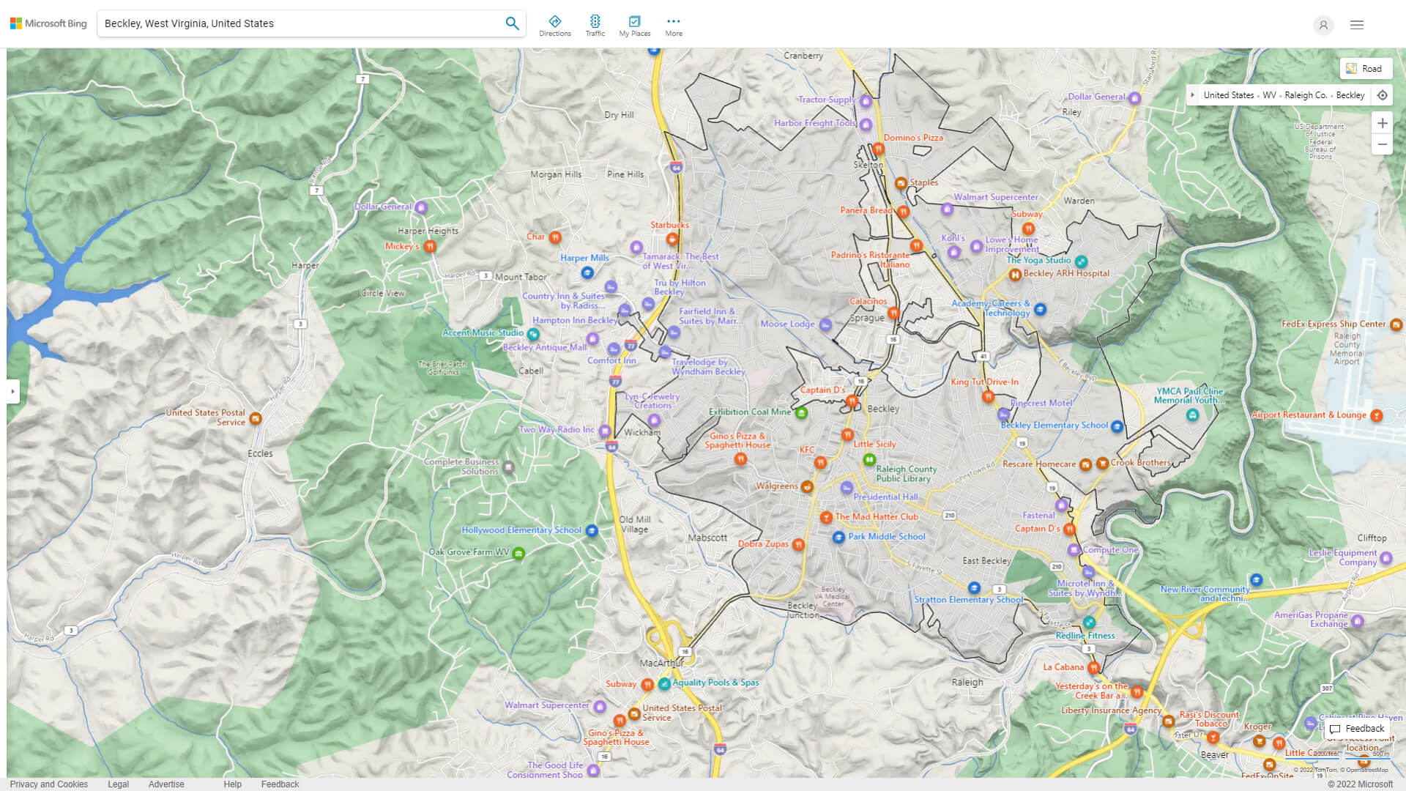Viewport: 1406px width, 791px height.
Task: Open the Directions panel
Action: (555, 24)
